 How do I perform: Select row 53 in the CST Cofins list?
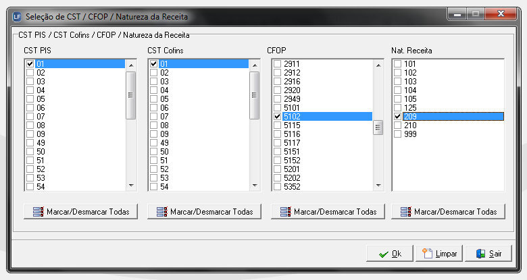pos(199,178)
